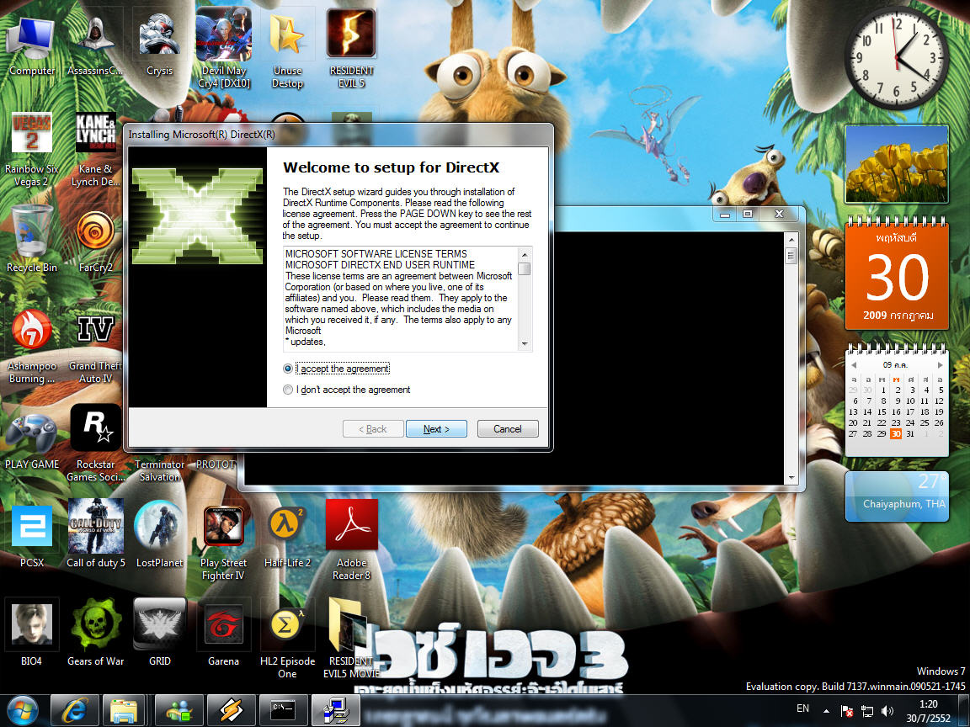Minimize the background console window
Image resolution: width=970 pixels, height=727 pixels.
coord(724,214)
